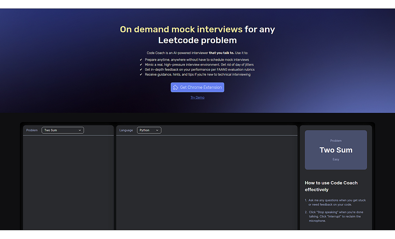395x239 pixels.
Task: Click the "Stop speaking" instruction step
Action: [335, 217]
